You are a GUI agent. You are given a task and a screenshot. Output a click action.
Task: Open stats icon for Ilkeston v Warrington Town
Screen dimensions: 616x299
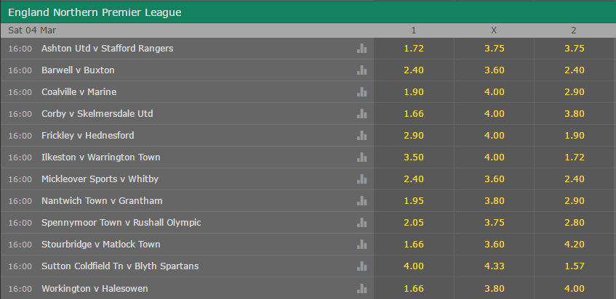tap(362, 157)
